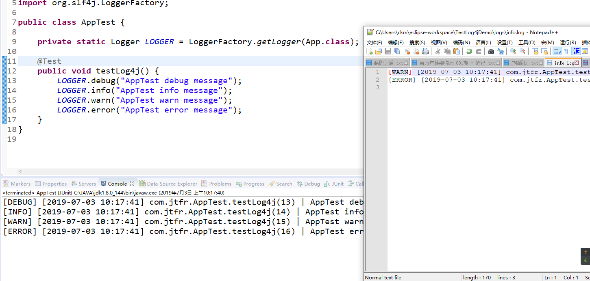The width and height of the screenshot is (590, 281).
Task: Open the JUnit view tab
Action: [x=334, y=184]
